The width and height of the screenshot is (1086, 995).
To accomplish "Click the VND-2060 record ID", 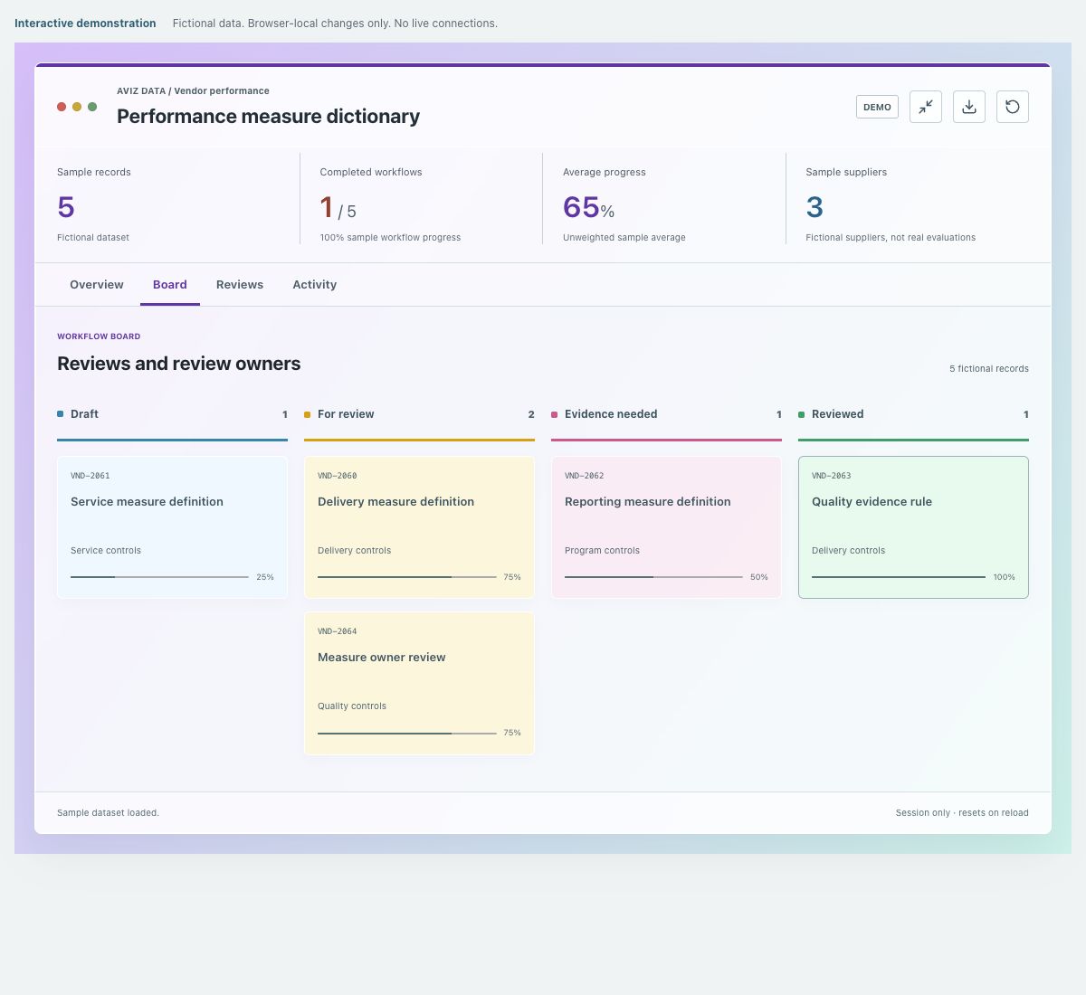I will 338,476.
